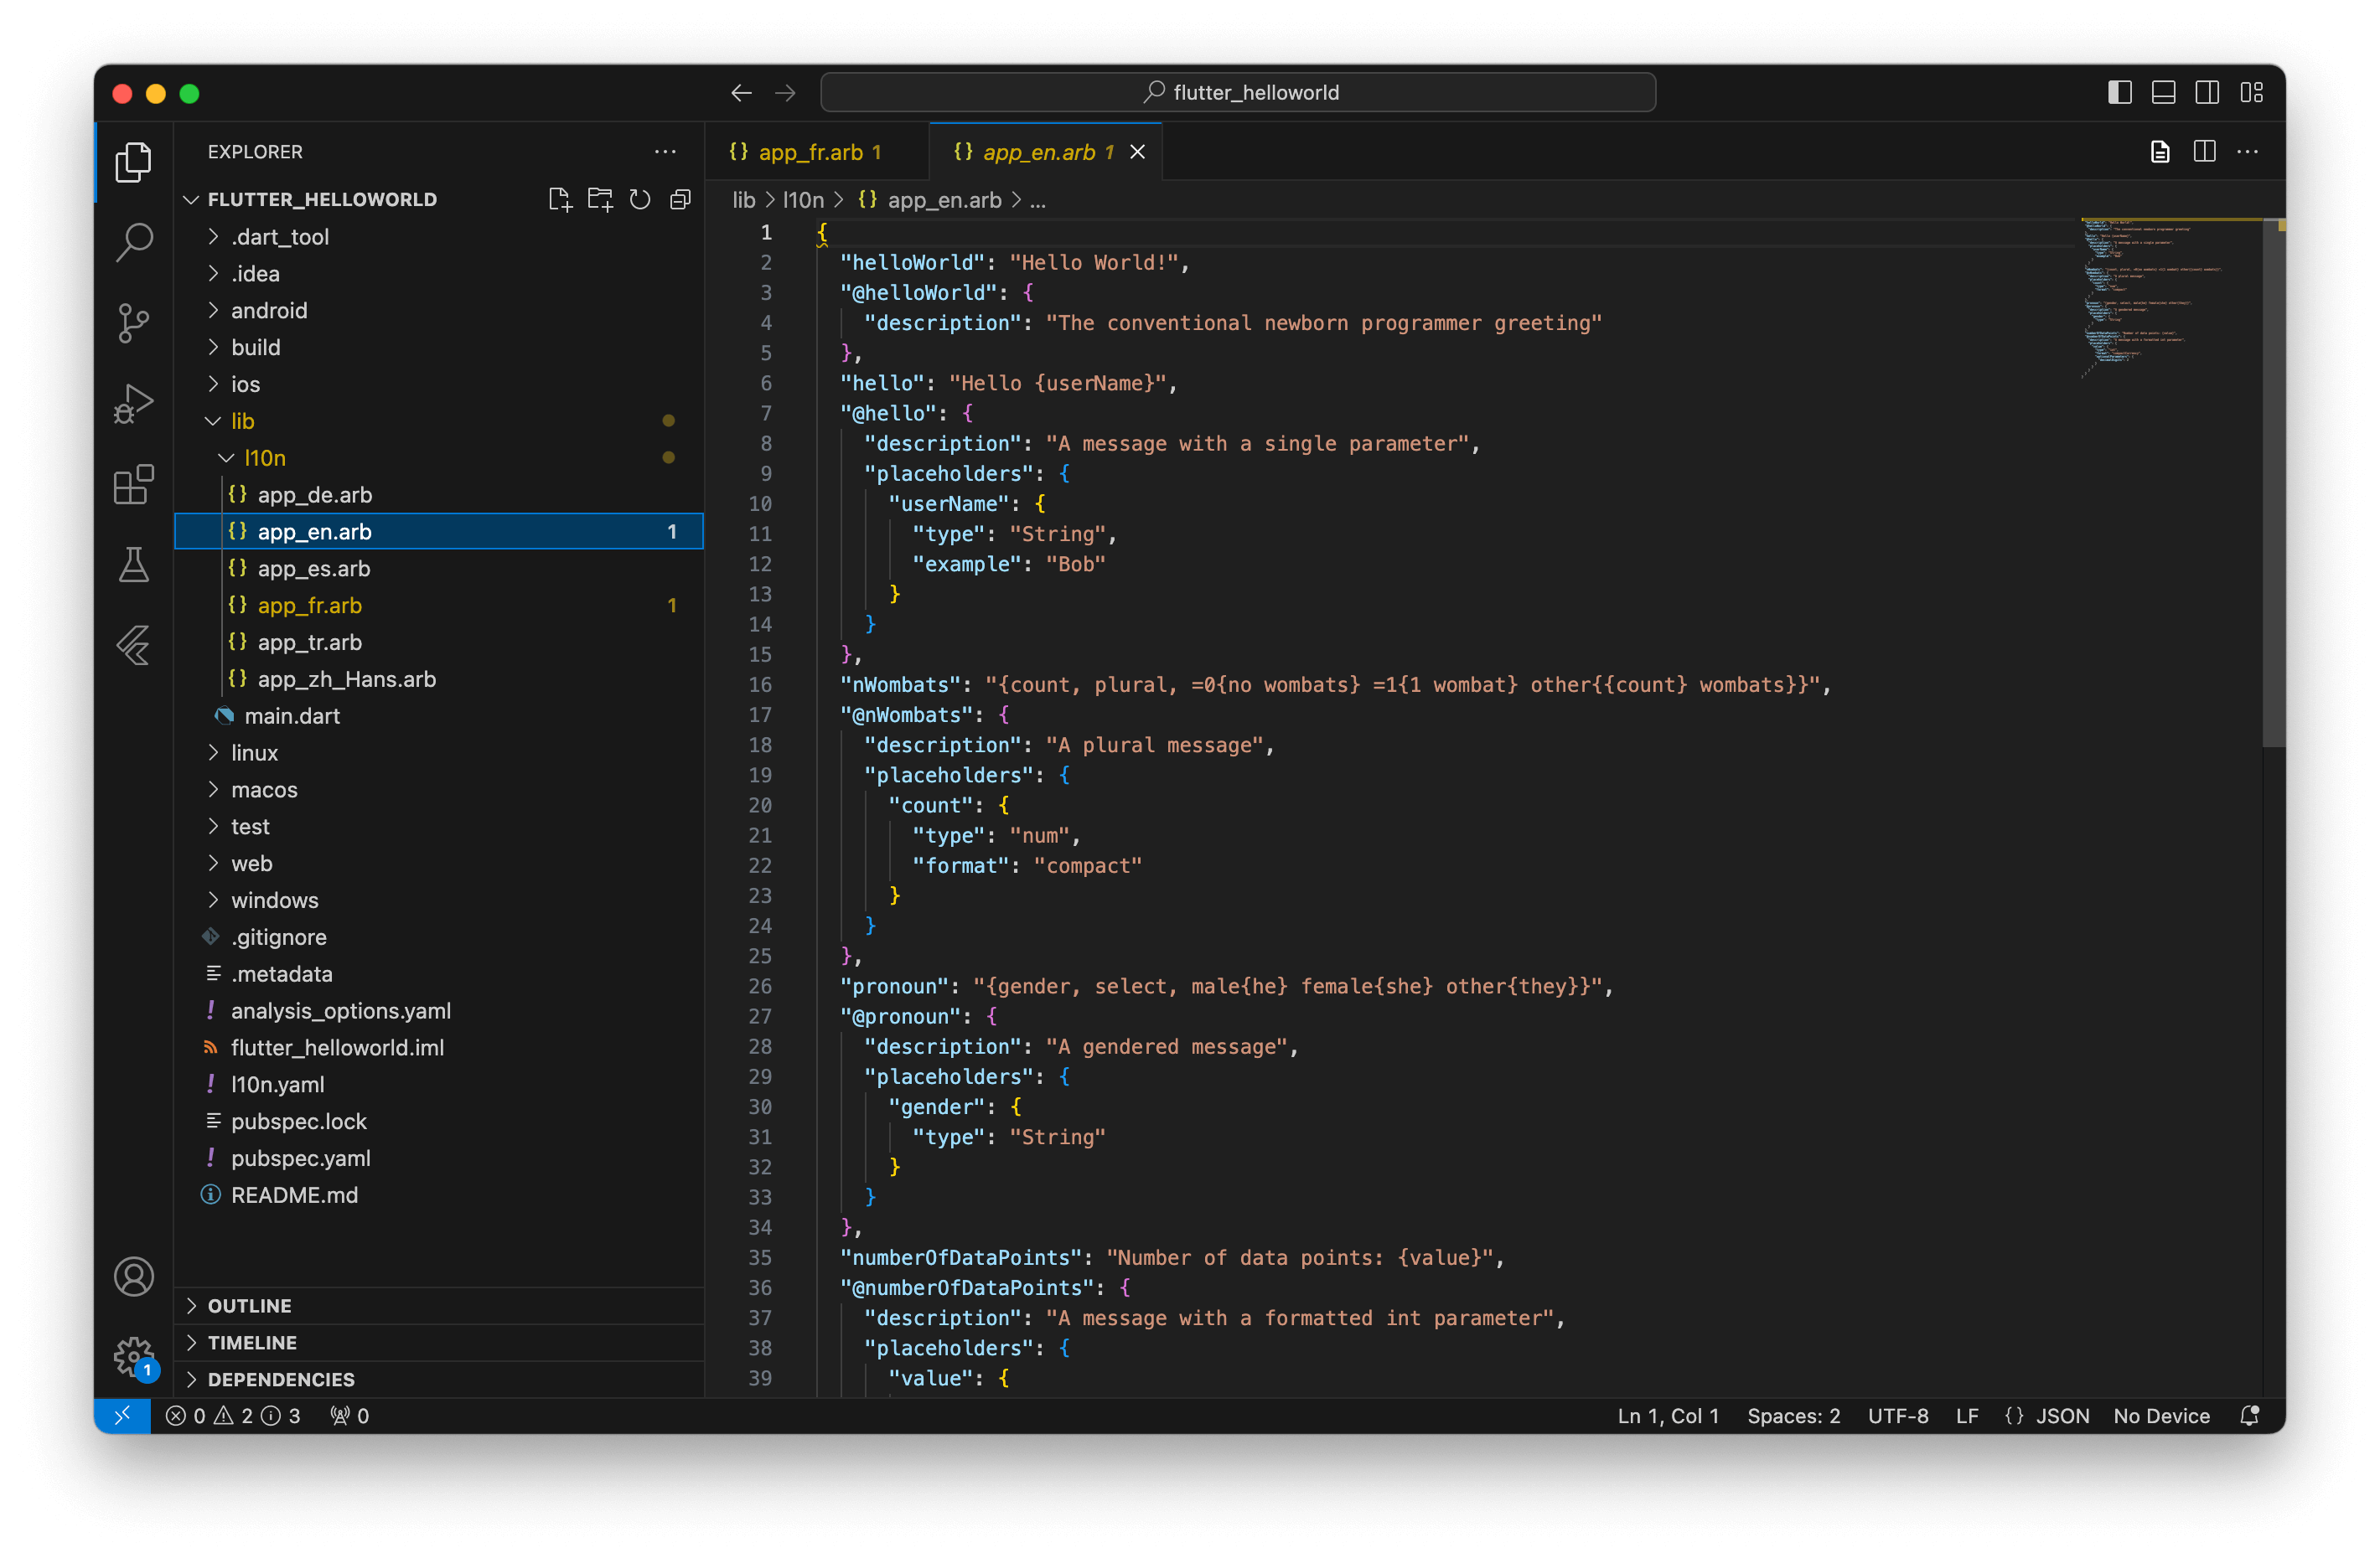
Task: Collapse the l10n folder
Action: pyautogui.click(x=439, y=457)
